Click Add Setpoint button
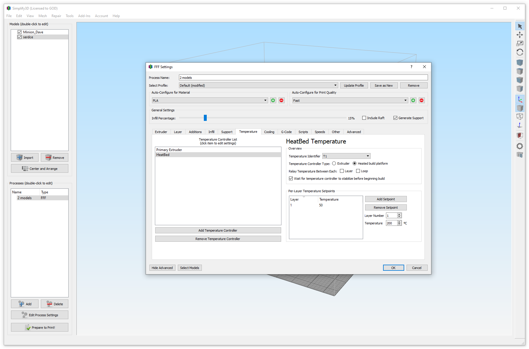529x349 pixels. point(386,199)
